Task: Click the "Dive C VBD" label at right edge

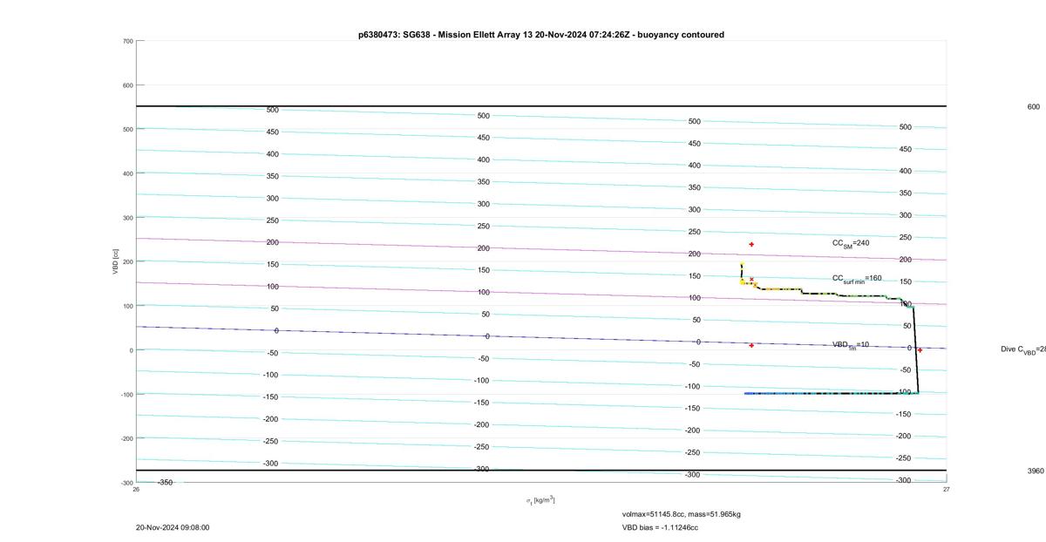Action: click(1023, 349)
